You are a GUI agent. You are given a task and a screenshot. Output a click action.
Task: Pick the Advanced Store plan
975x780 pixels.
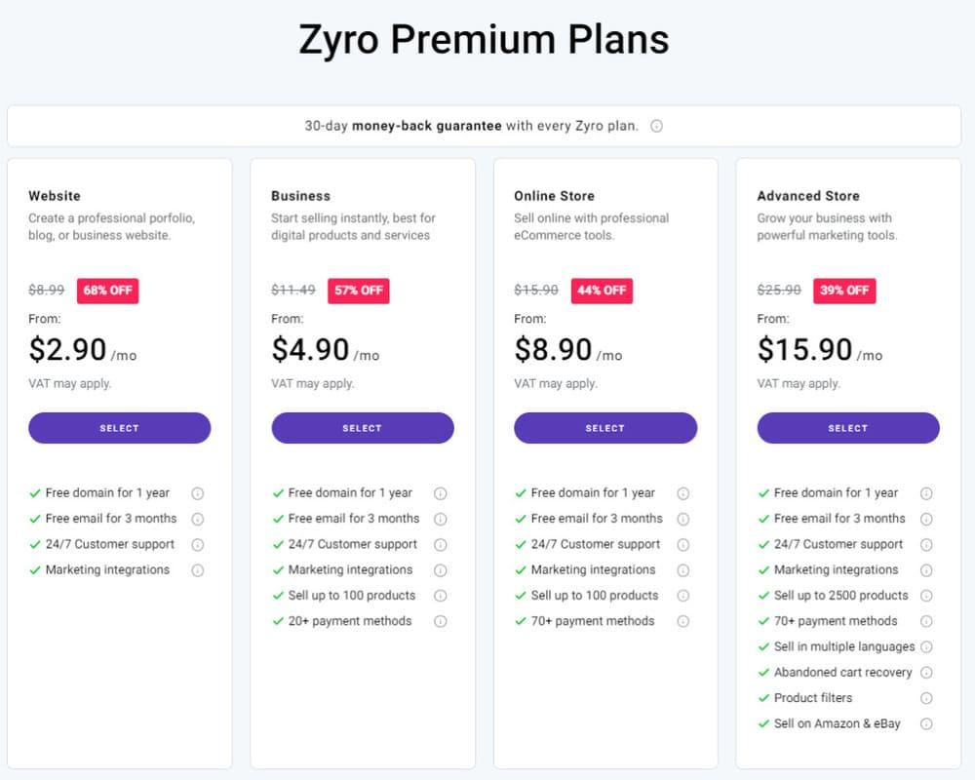point(847,428)
